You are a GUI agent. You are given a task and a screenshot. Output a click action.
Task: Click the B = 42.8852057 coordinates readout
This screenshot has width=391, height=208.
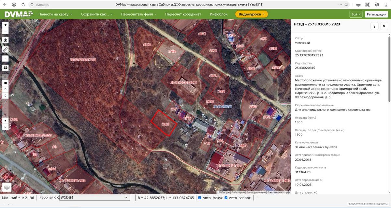(x=166, y=198)
